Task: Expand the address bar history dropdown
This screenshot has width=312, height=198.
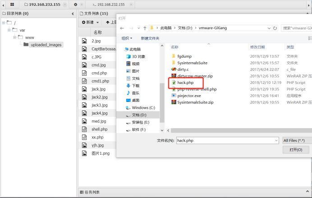Action: [x=269, y=28]
